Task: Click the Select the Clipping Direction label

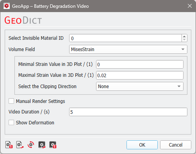Action: [x=47, y=87]
